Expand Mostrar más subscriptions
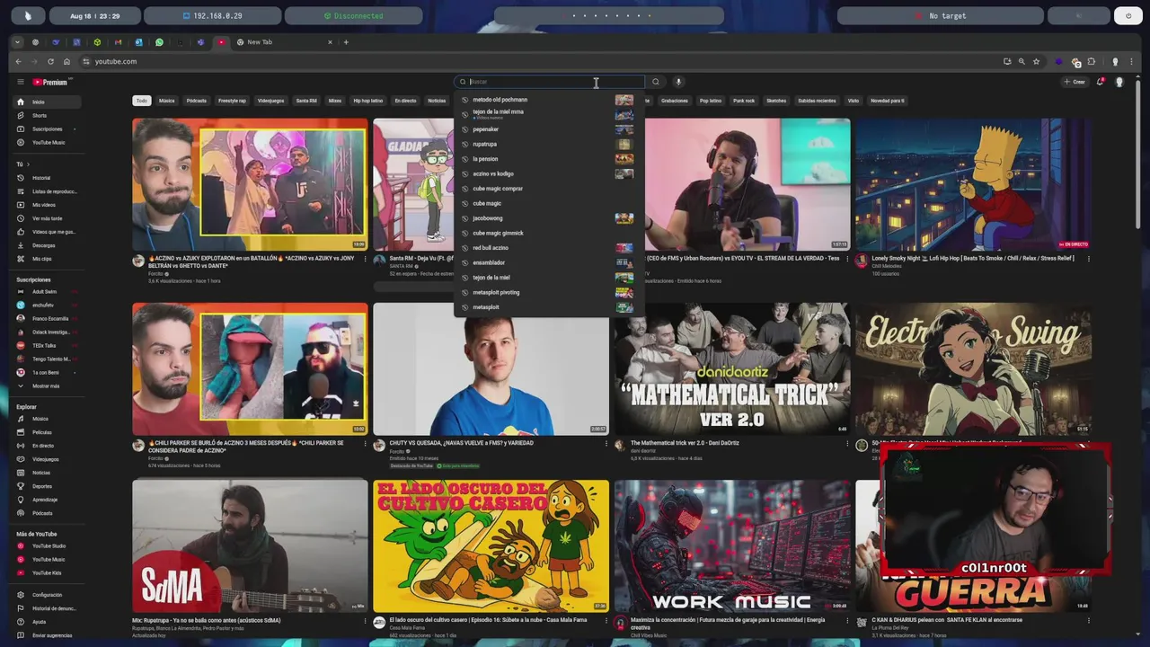The width and height of the screenshot is (1150, 647). click(45, 386)
